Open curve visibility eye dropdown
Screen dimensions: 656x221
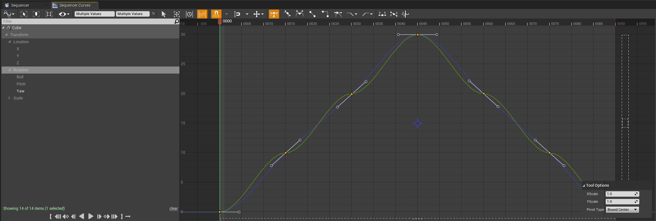pyautogui.click(x=64, y=14)
